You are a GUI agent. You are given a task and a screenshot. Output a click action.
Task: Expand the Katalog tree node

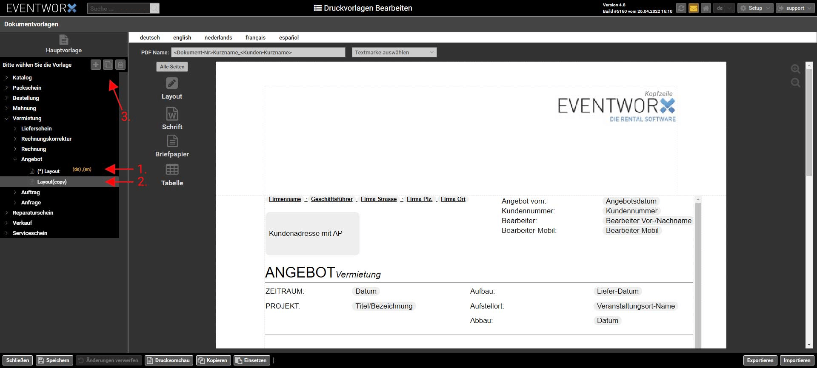pos(7,78)
